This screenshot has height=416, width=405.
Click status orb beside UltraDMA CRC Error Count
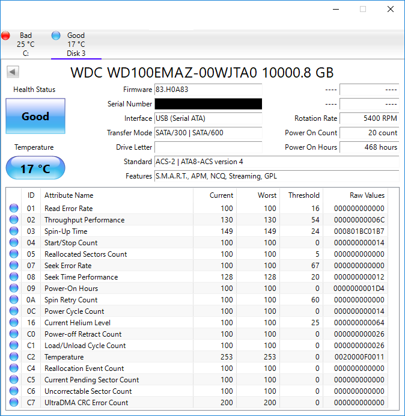coord(14,403)
